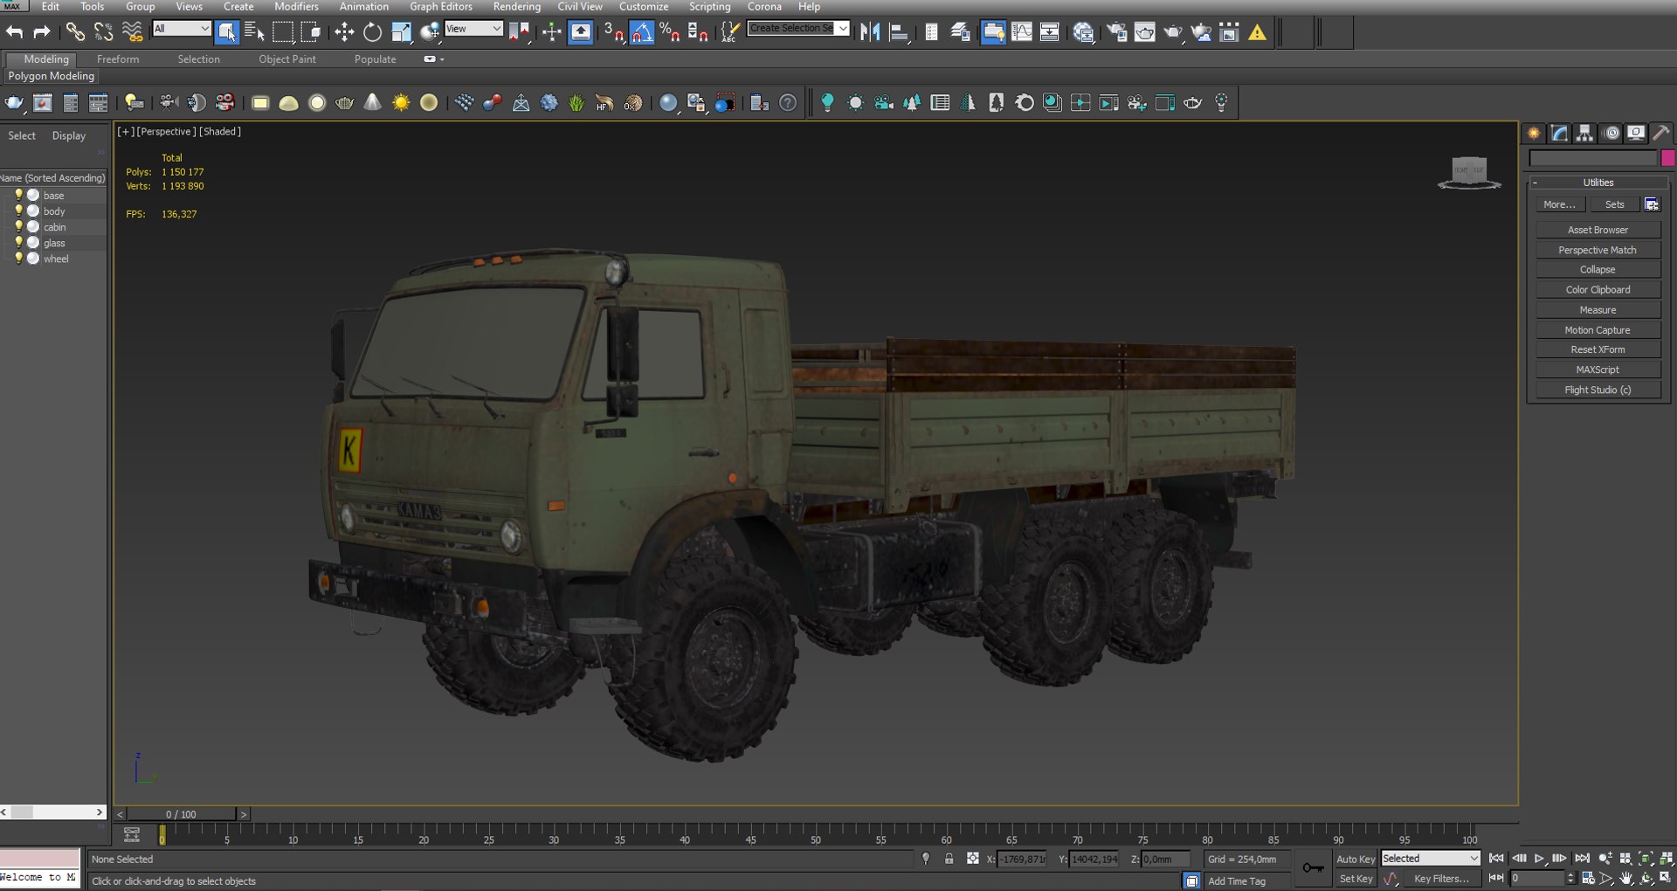
Task: Click the yellow warning triangle icon
Action: coord(1257,32)
